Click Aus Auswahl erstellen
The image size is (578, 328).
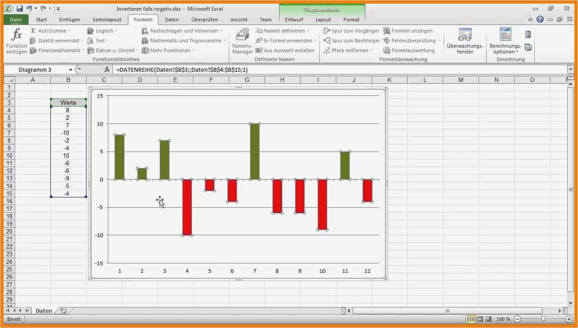285,50
